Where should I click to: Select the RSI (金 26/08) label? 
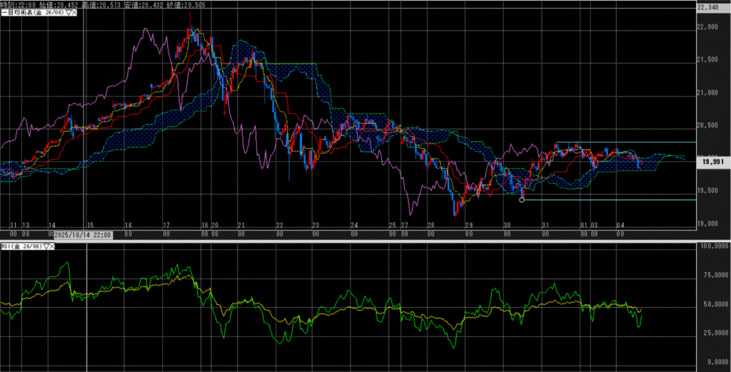point(22,246)
